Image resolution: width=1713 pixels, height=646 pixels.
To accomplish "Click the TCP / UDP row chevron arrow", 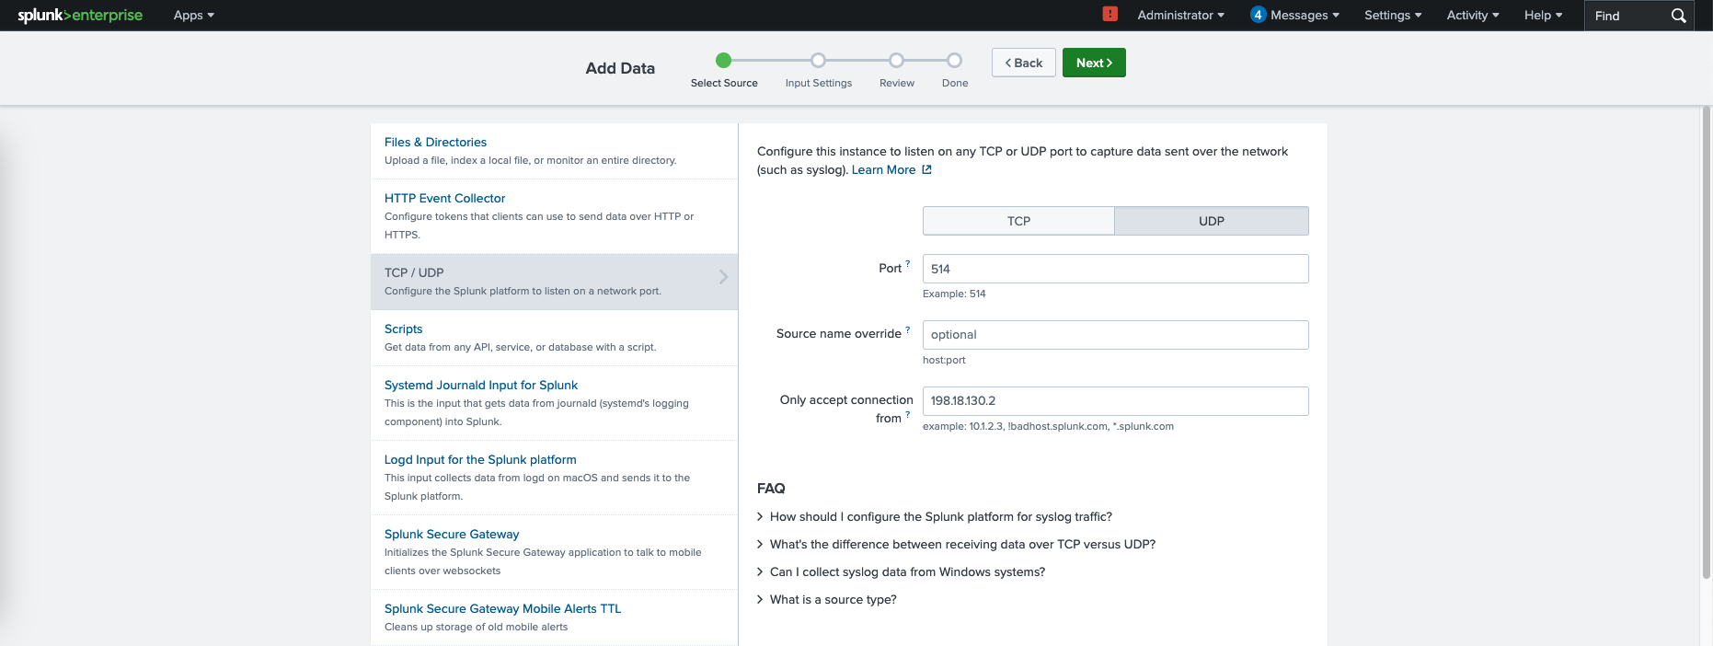I will tap(723, 277).
